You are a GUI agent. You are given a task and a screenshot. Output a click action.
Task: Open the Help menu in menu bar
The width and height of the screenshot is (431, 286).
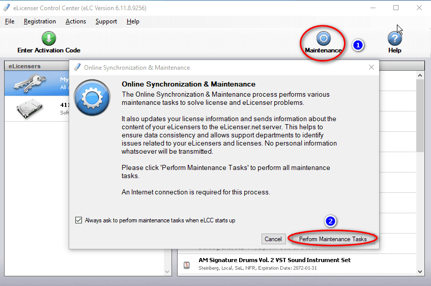click(x=133, y=21)
